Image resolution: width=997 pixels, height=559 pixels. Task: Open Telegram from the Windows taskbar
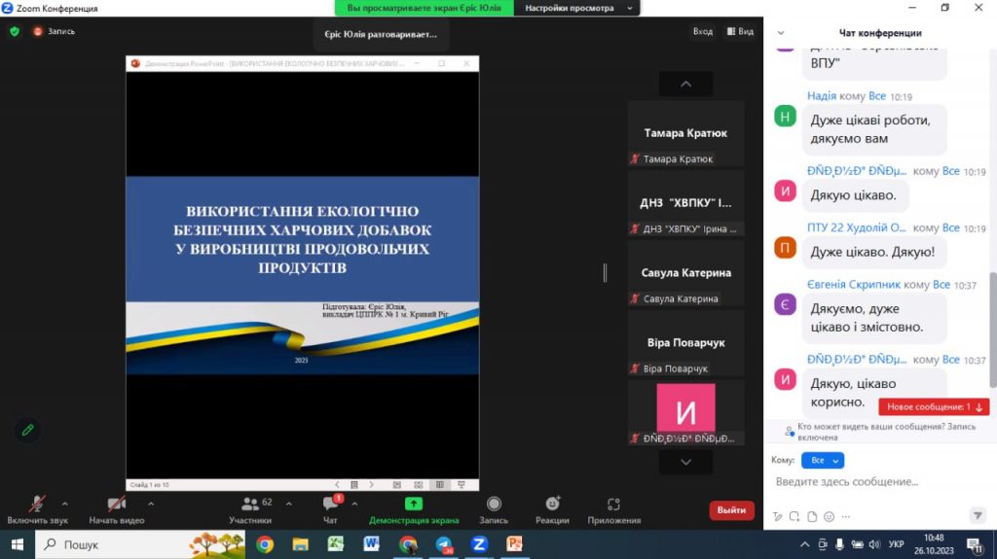pyautogui.click(x=444, y=544)
